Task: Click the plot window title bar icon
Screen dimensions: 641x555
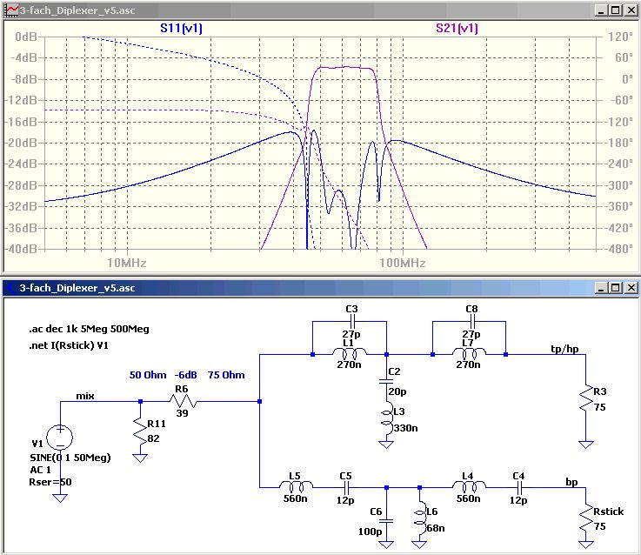Action: coord(10,10)
